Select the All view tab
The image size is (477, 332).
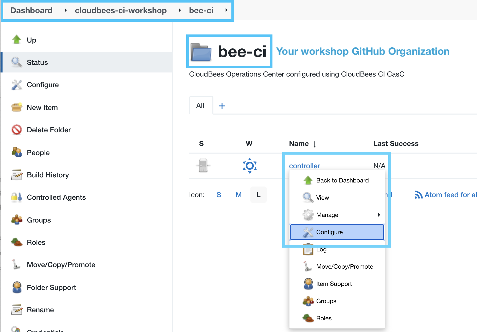[x=200, y=106]
